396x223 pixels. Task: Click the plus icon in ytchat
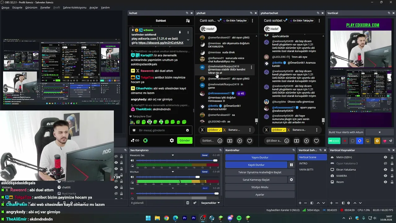(x=239, y=141)
